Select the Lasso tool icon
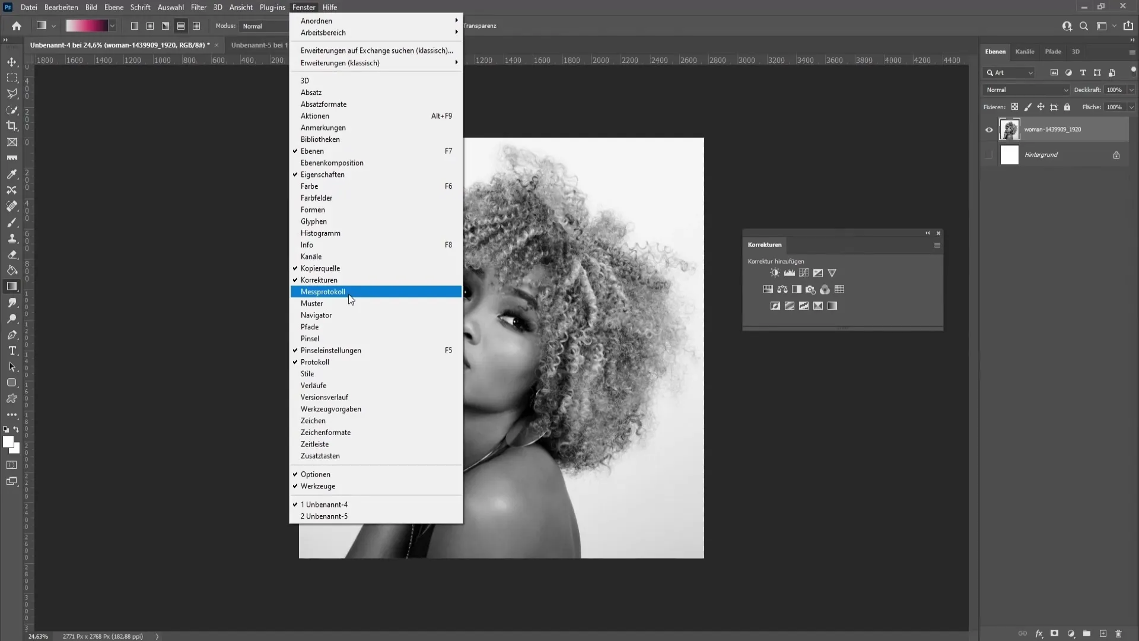The width and height of the screenshot is (1139, 641). point(12,94)
